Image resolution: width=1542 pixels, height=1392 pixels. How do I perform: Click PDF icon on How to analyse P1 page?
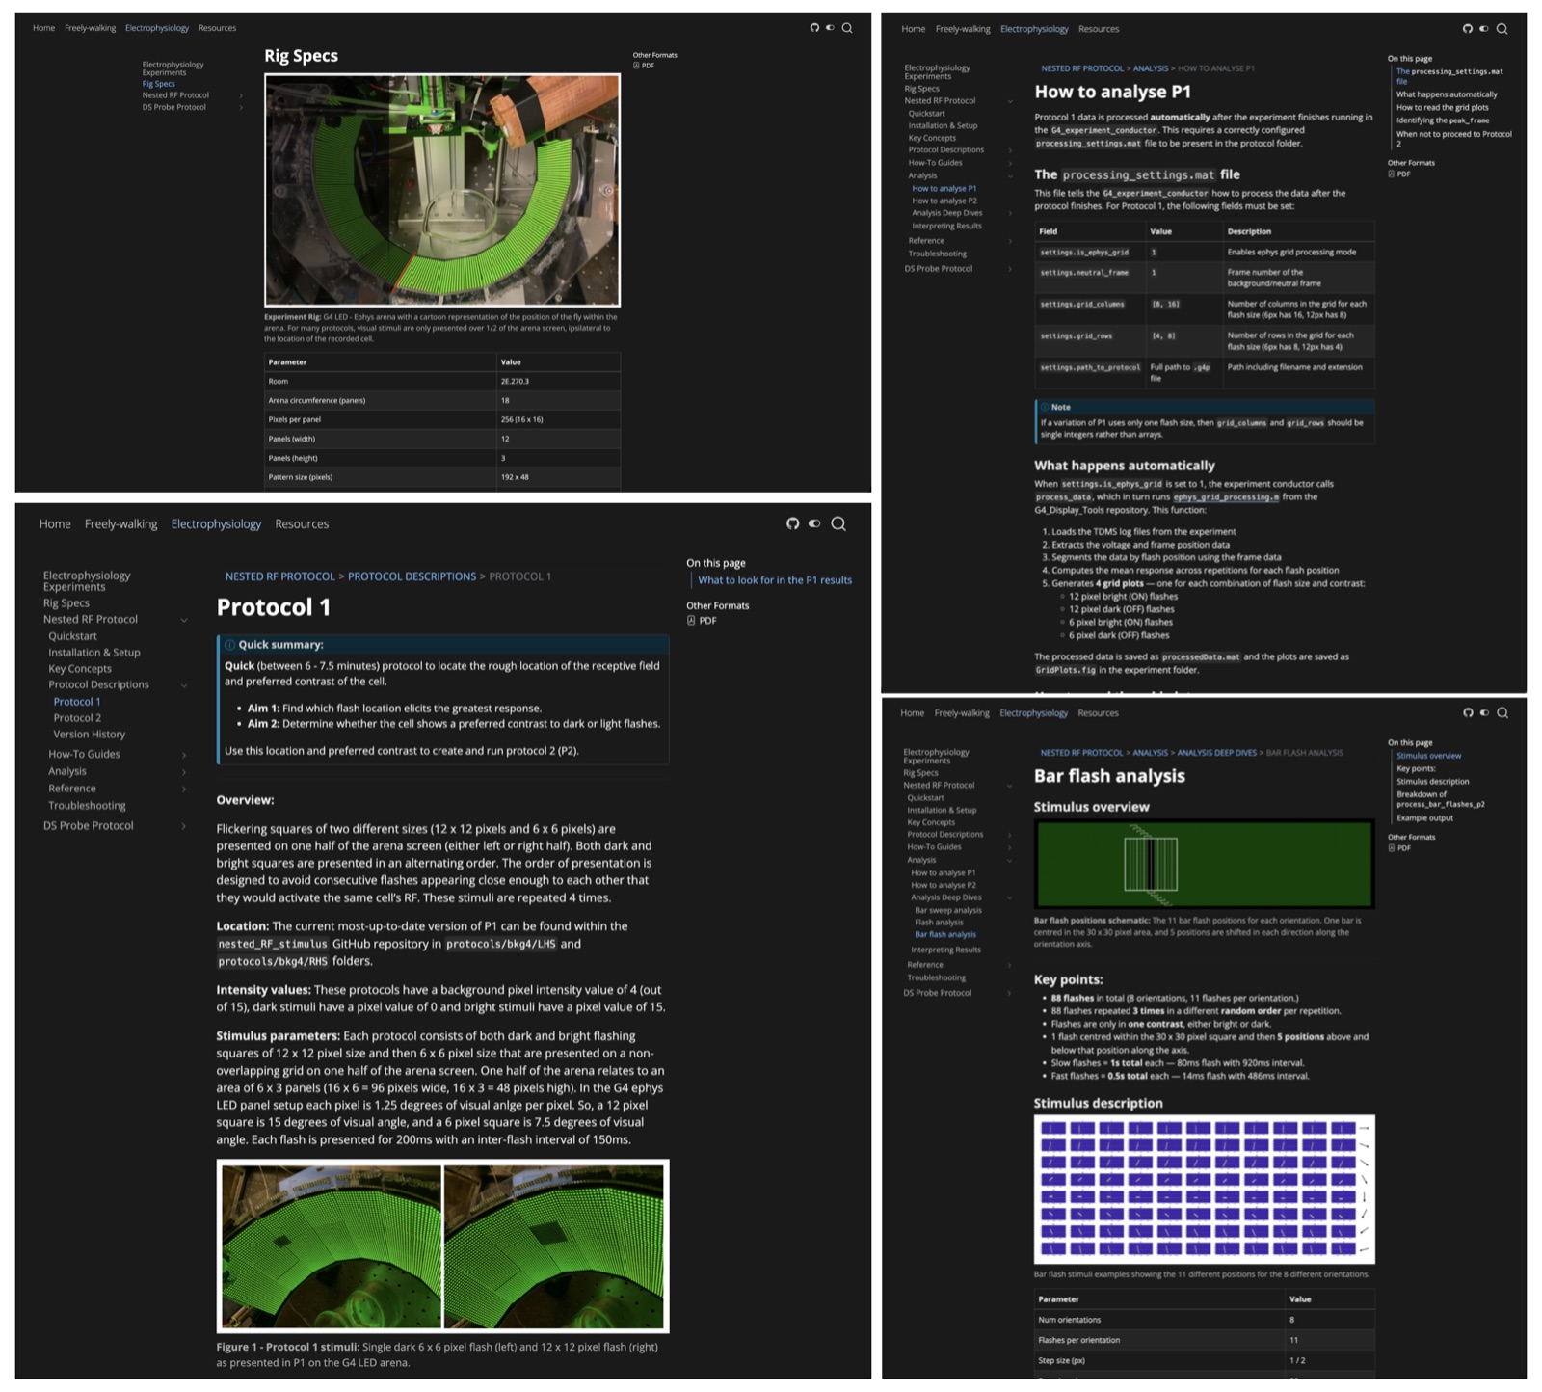(1391, 174)
